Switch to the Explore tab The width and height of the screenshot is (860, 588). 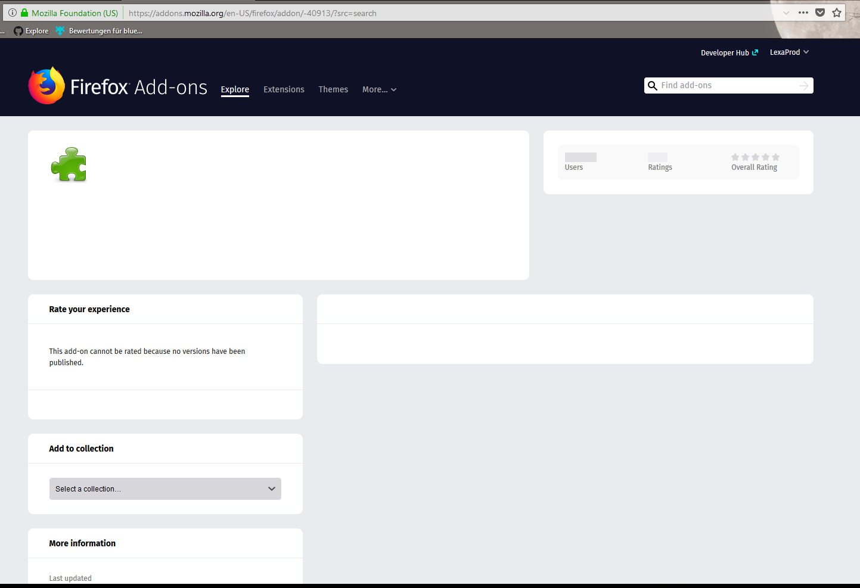tap(235, 89)
